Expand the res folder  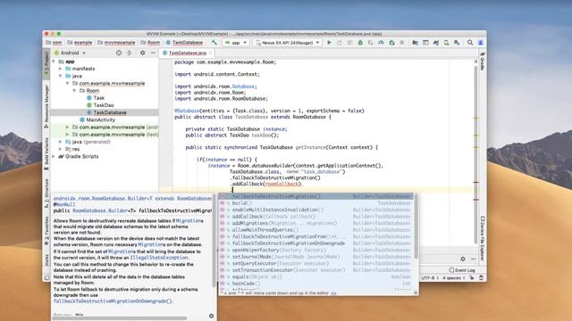click(x=61, y=149)
